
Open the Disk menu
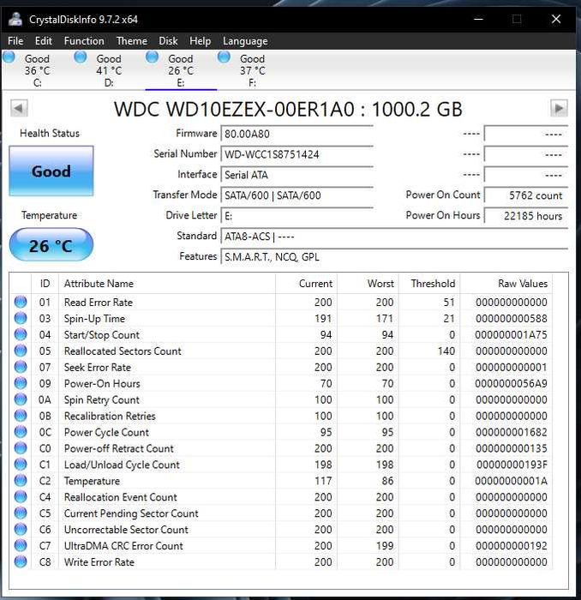168,41
